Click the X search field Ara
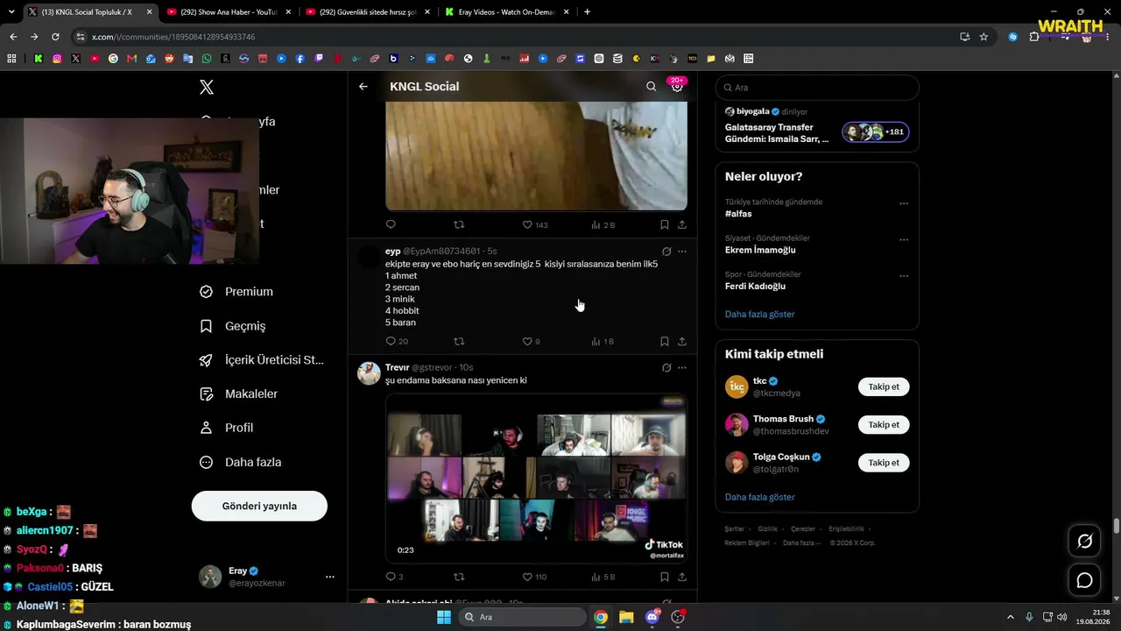 pyautogui.click(x=817, y=88)
